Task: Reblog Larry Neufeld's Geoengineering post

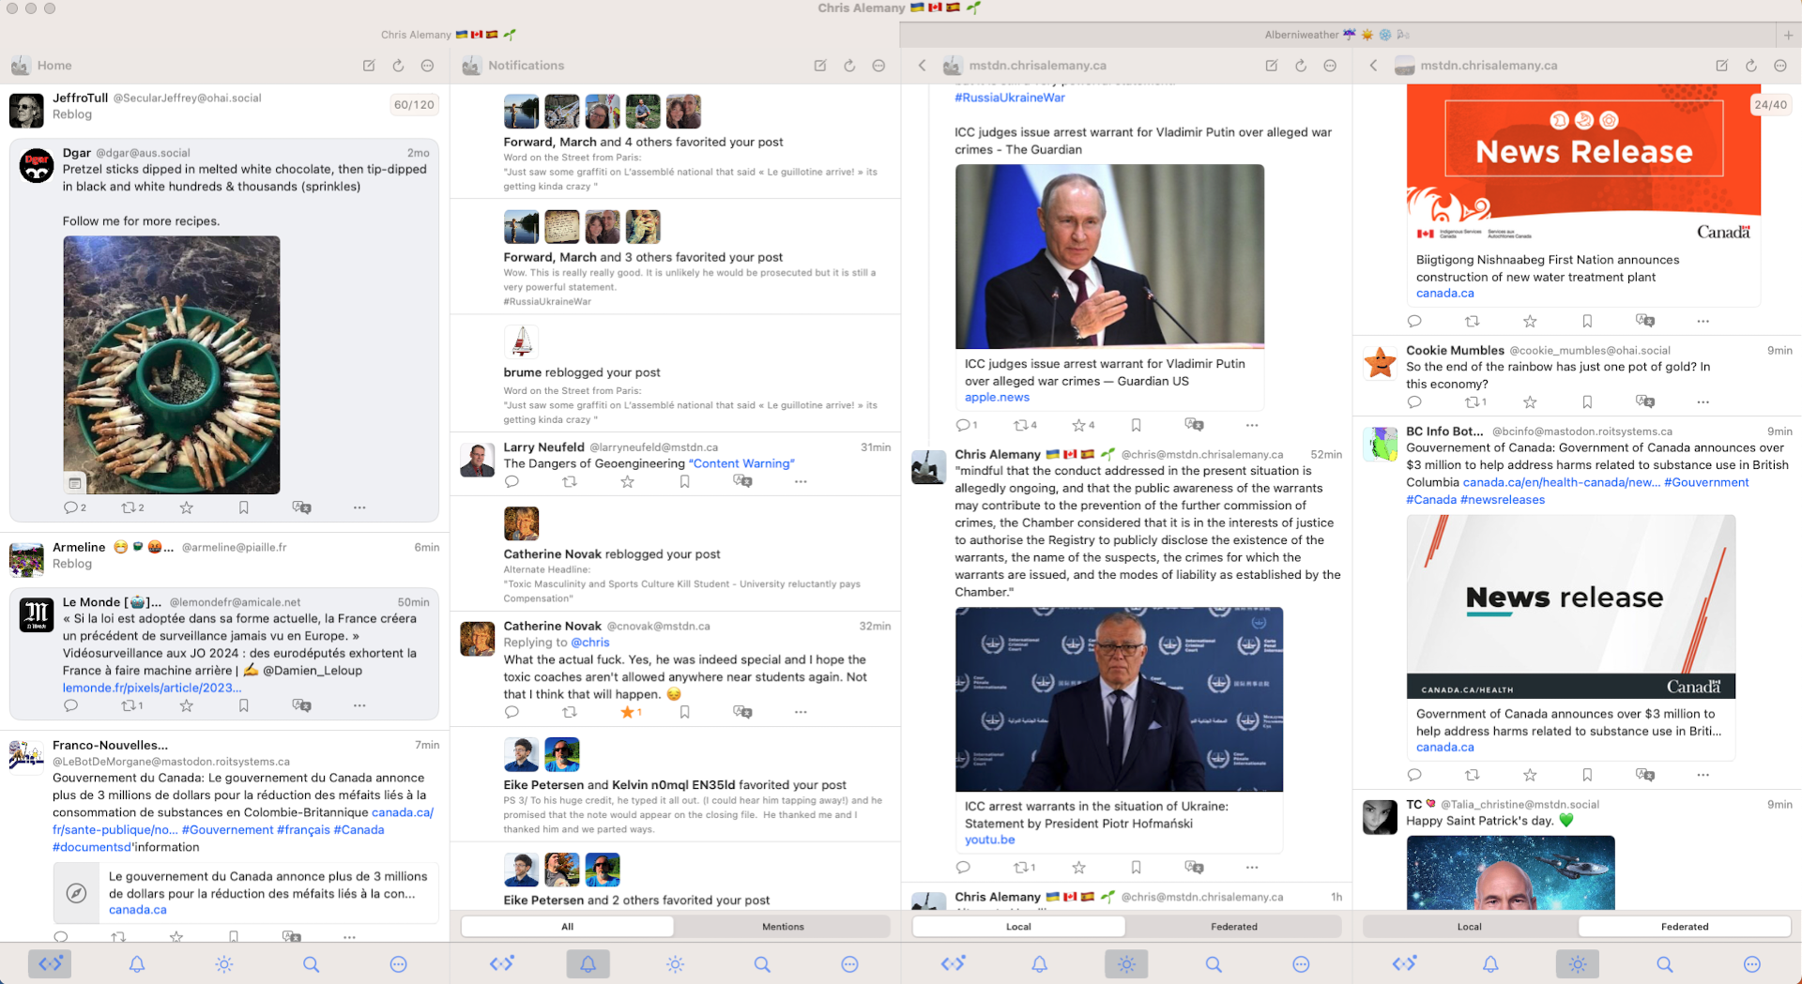Action: coord(570,481)
